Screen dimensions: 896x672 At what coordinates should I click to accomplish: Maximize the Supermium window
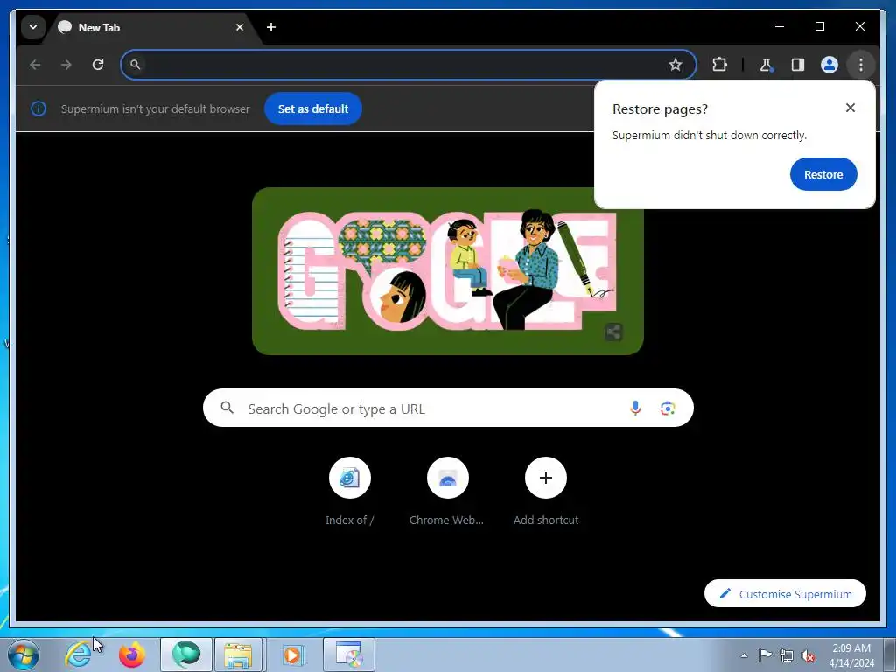pos(819,26)
